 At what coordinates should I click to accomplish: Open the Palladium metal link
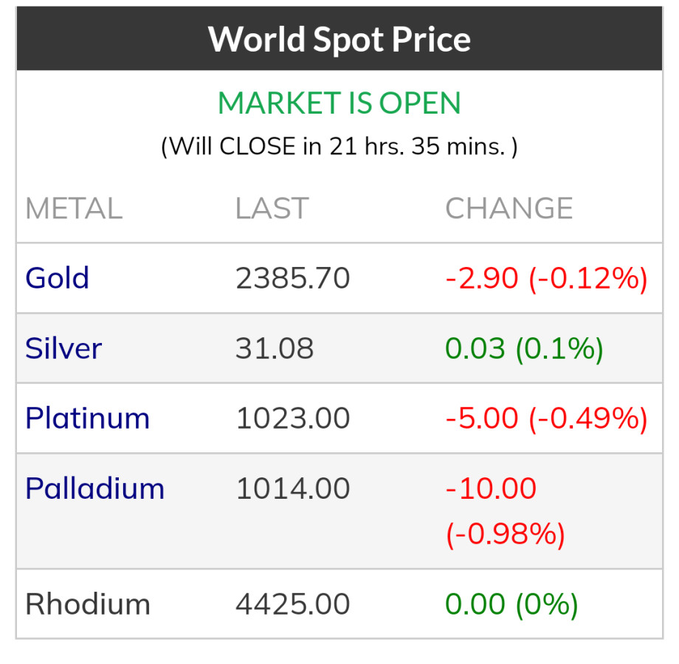(94, 488)
